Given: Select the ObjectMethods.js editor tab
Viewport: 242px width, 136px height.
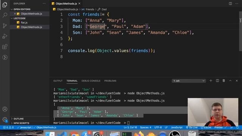Looking at the screenshot, I should (x=66, y=3).
